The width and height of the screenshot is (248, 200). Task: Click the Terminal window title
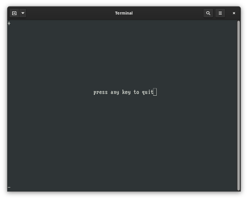coord(124,13)
